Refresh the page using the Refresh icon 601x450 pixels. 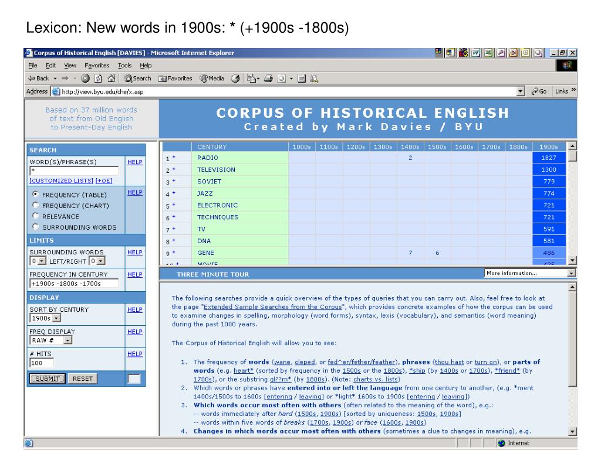[98, 79]
